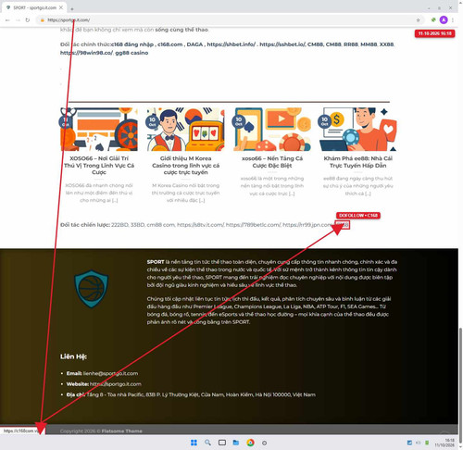Open the settings gear on taskbar
The height and width of the screenshot is (450, 463).
pyautogui.click(x=264, y=443)
